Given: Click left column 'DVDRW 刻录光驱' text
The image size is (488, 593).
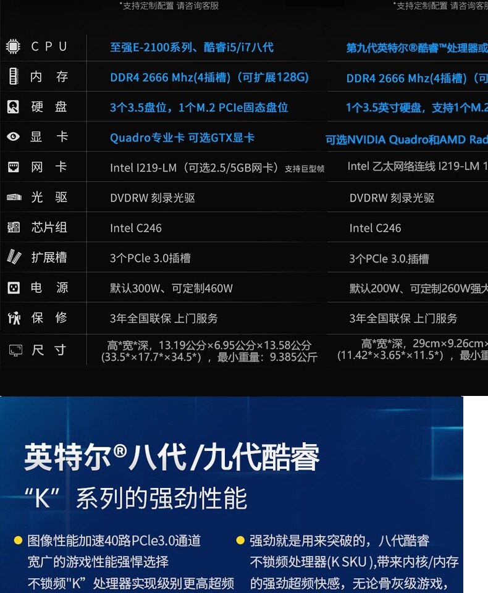Looking at the screenshot, I should click(153, 198).
